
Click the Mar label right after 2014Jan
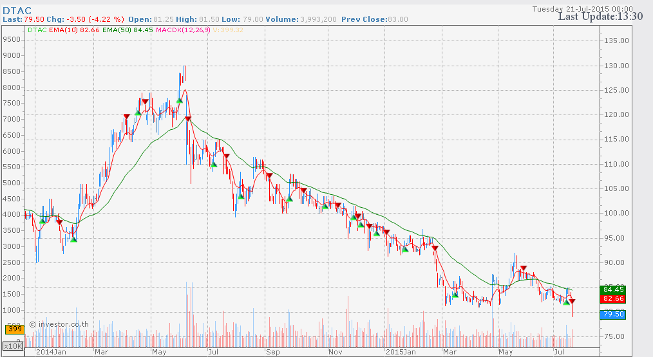click(101, 352)
